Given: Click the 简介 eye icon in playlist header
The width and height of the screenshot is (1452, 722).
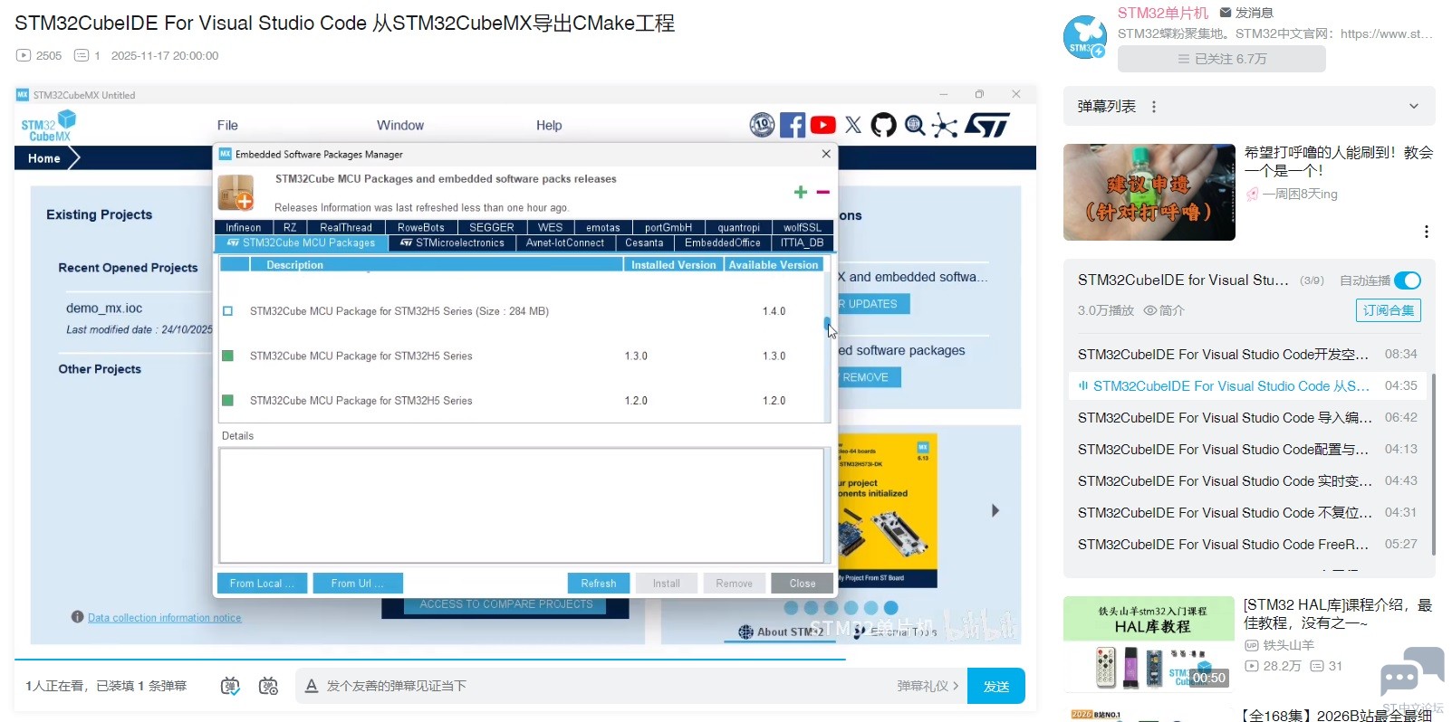Looking at the screenshot, I should click(x=1150, y=310).
